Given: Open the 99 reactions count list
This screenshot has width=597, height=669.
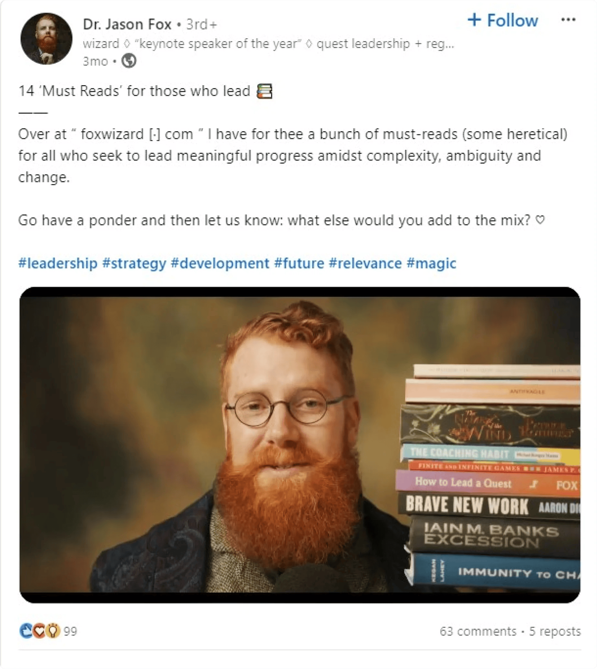Looking at the screenshot, I should 70,631.
